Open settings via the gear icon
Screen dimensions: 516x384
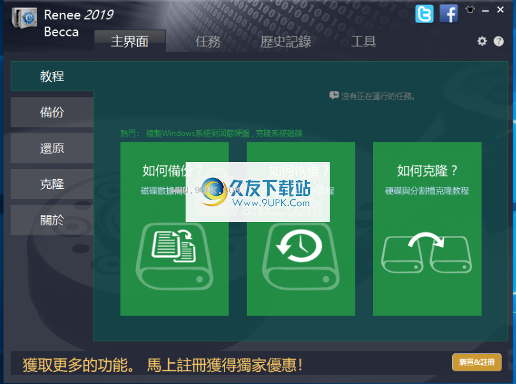(482, 41)
